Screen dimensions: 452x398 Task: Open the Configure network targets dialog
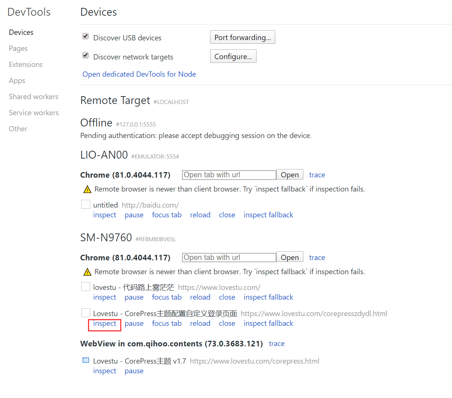233,56
